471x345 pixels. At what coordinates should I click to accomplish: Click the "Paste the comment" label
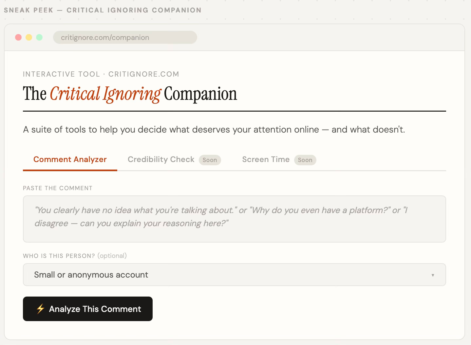pos(58,188)
